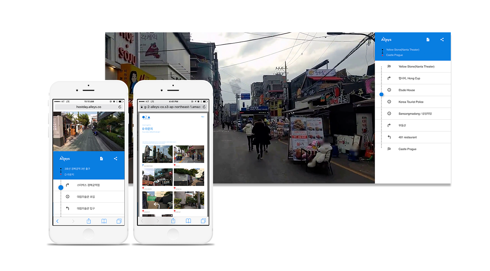Go back in left phone Safari toolbar

click(x=57, y=221)
